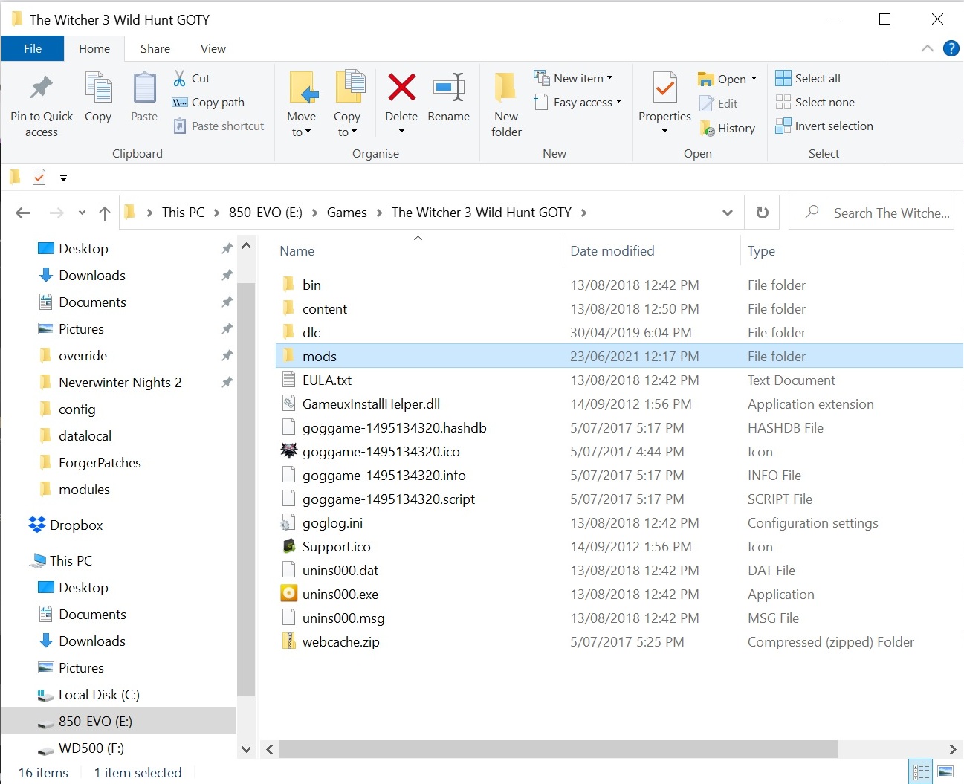Image resolution: width=964 pixels, height=784 pixels.
Task: Open ForgerPatches in navigation pane
Action: pos(100,462)
